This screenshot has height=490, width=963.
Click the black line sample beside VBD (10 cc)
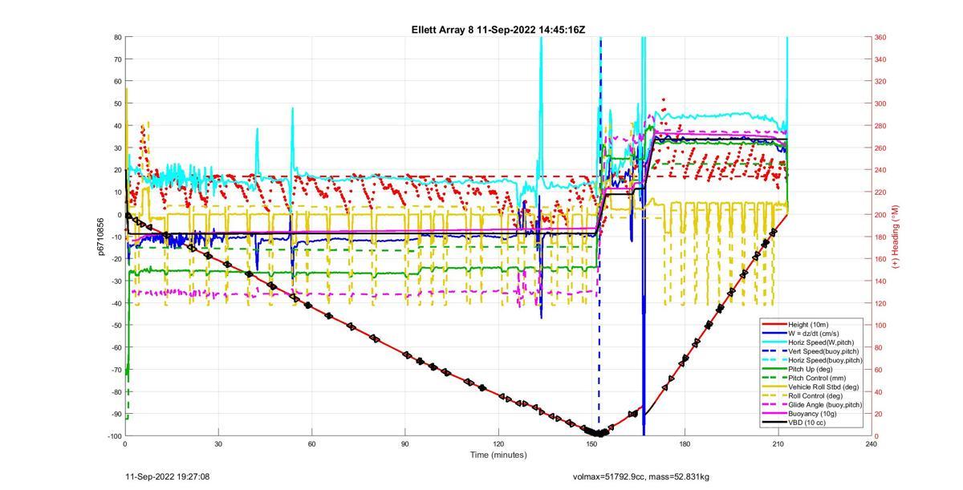tap(774, 423)
